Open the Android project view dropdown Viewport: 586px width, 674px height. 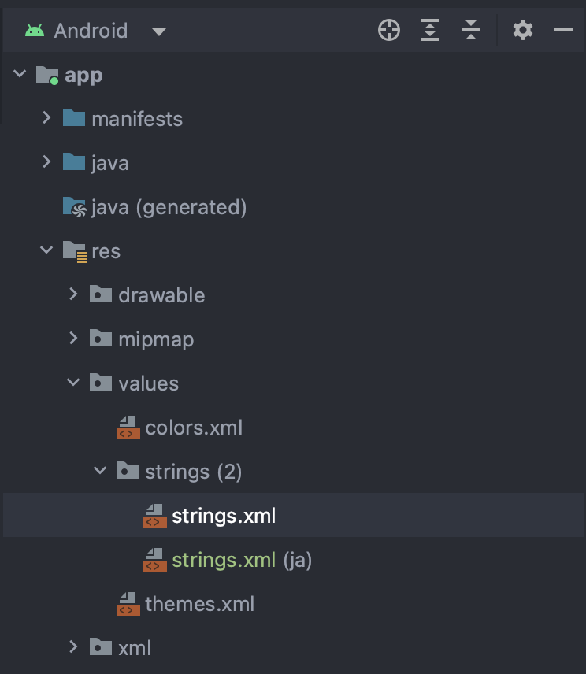[159, 31]
